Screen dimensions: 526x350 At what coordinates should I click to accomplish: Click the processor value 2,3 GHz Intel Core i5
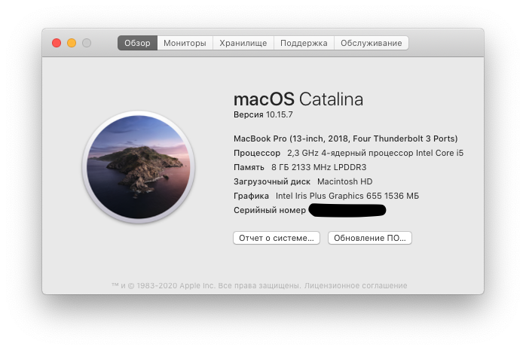(x=375, y=153)
